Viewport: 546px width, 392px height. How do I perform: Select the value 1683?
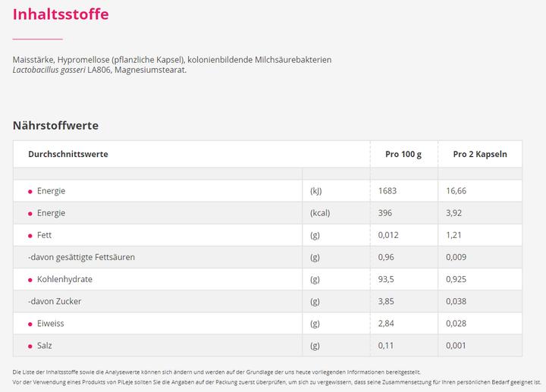click(x=388, y=191)
